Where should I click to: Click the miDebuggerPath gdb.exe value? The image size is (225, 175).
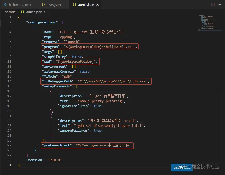point(113,81)
